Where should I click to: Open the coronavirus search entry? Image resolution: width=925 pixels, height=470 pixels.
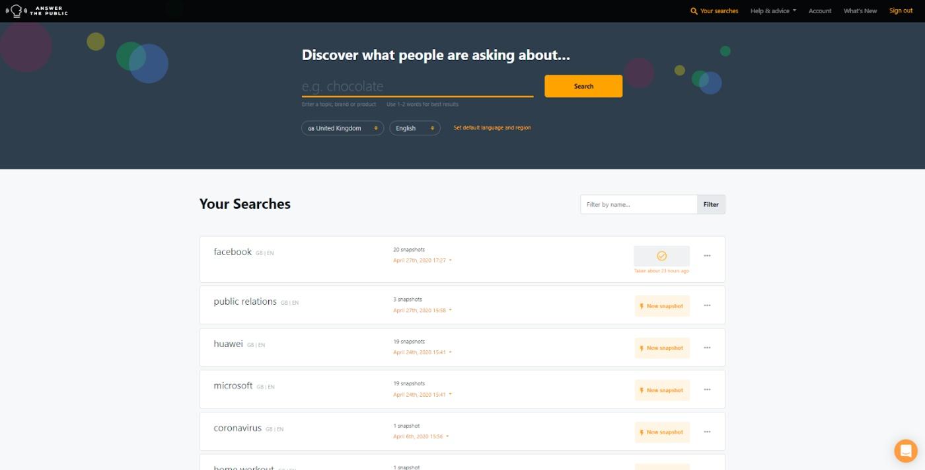238,428
